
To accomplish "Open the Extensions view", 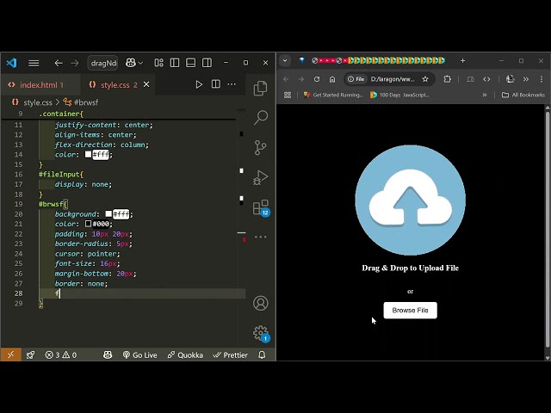I will (260, 207).
